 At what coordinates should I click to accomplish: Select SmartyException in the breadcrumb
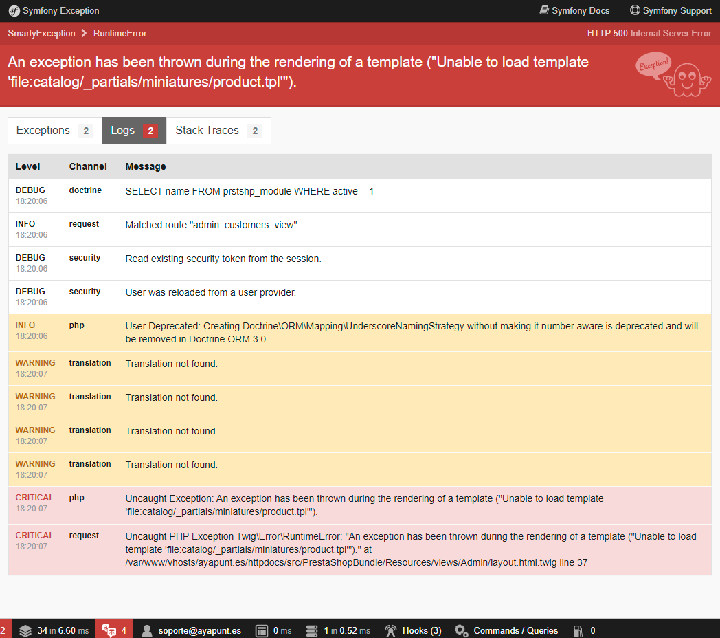pos(41,33)
